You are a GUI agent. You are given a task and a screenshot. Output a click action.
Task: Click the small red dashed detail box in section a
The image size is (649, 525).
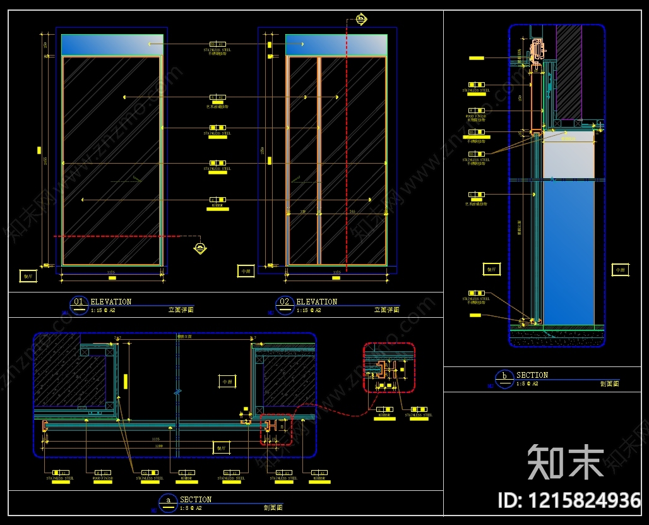tap(276, 430)
